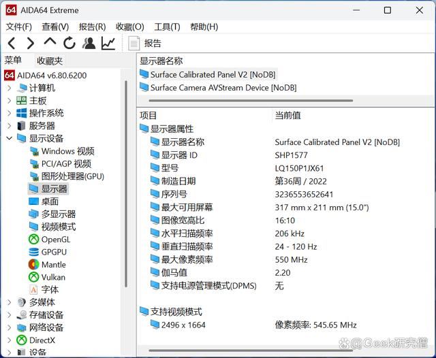Switch to the 收藏夹 favorites tab
The width and height of the screenshot is (436, 358).
[50, 61]
